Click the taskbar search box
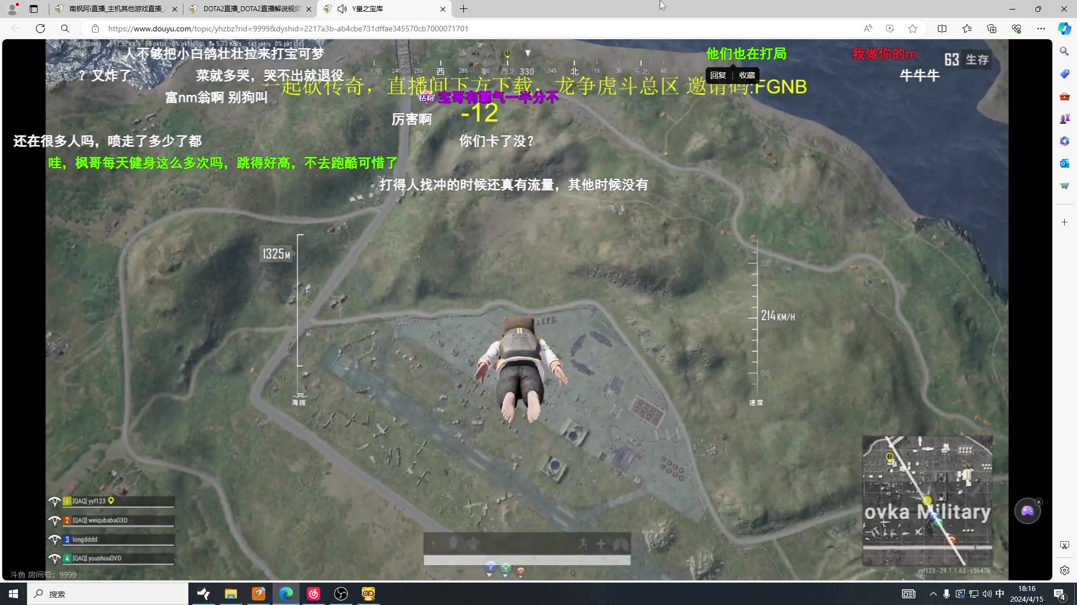 click(x=108, y=594)
